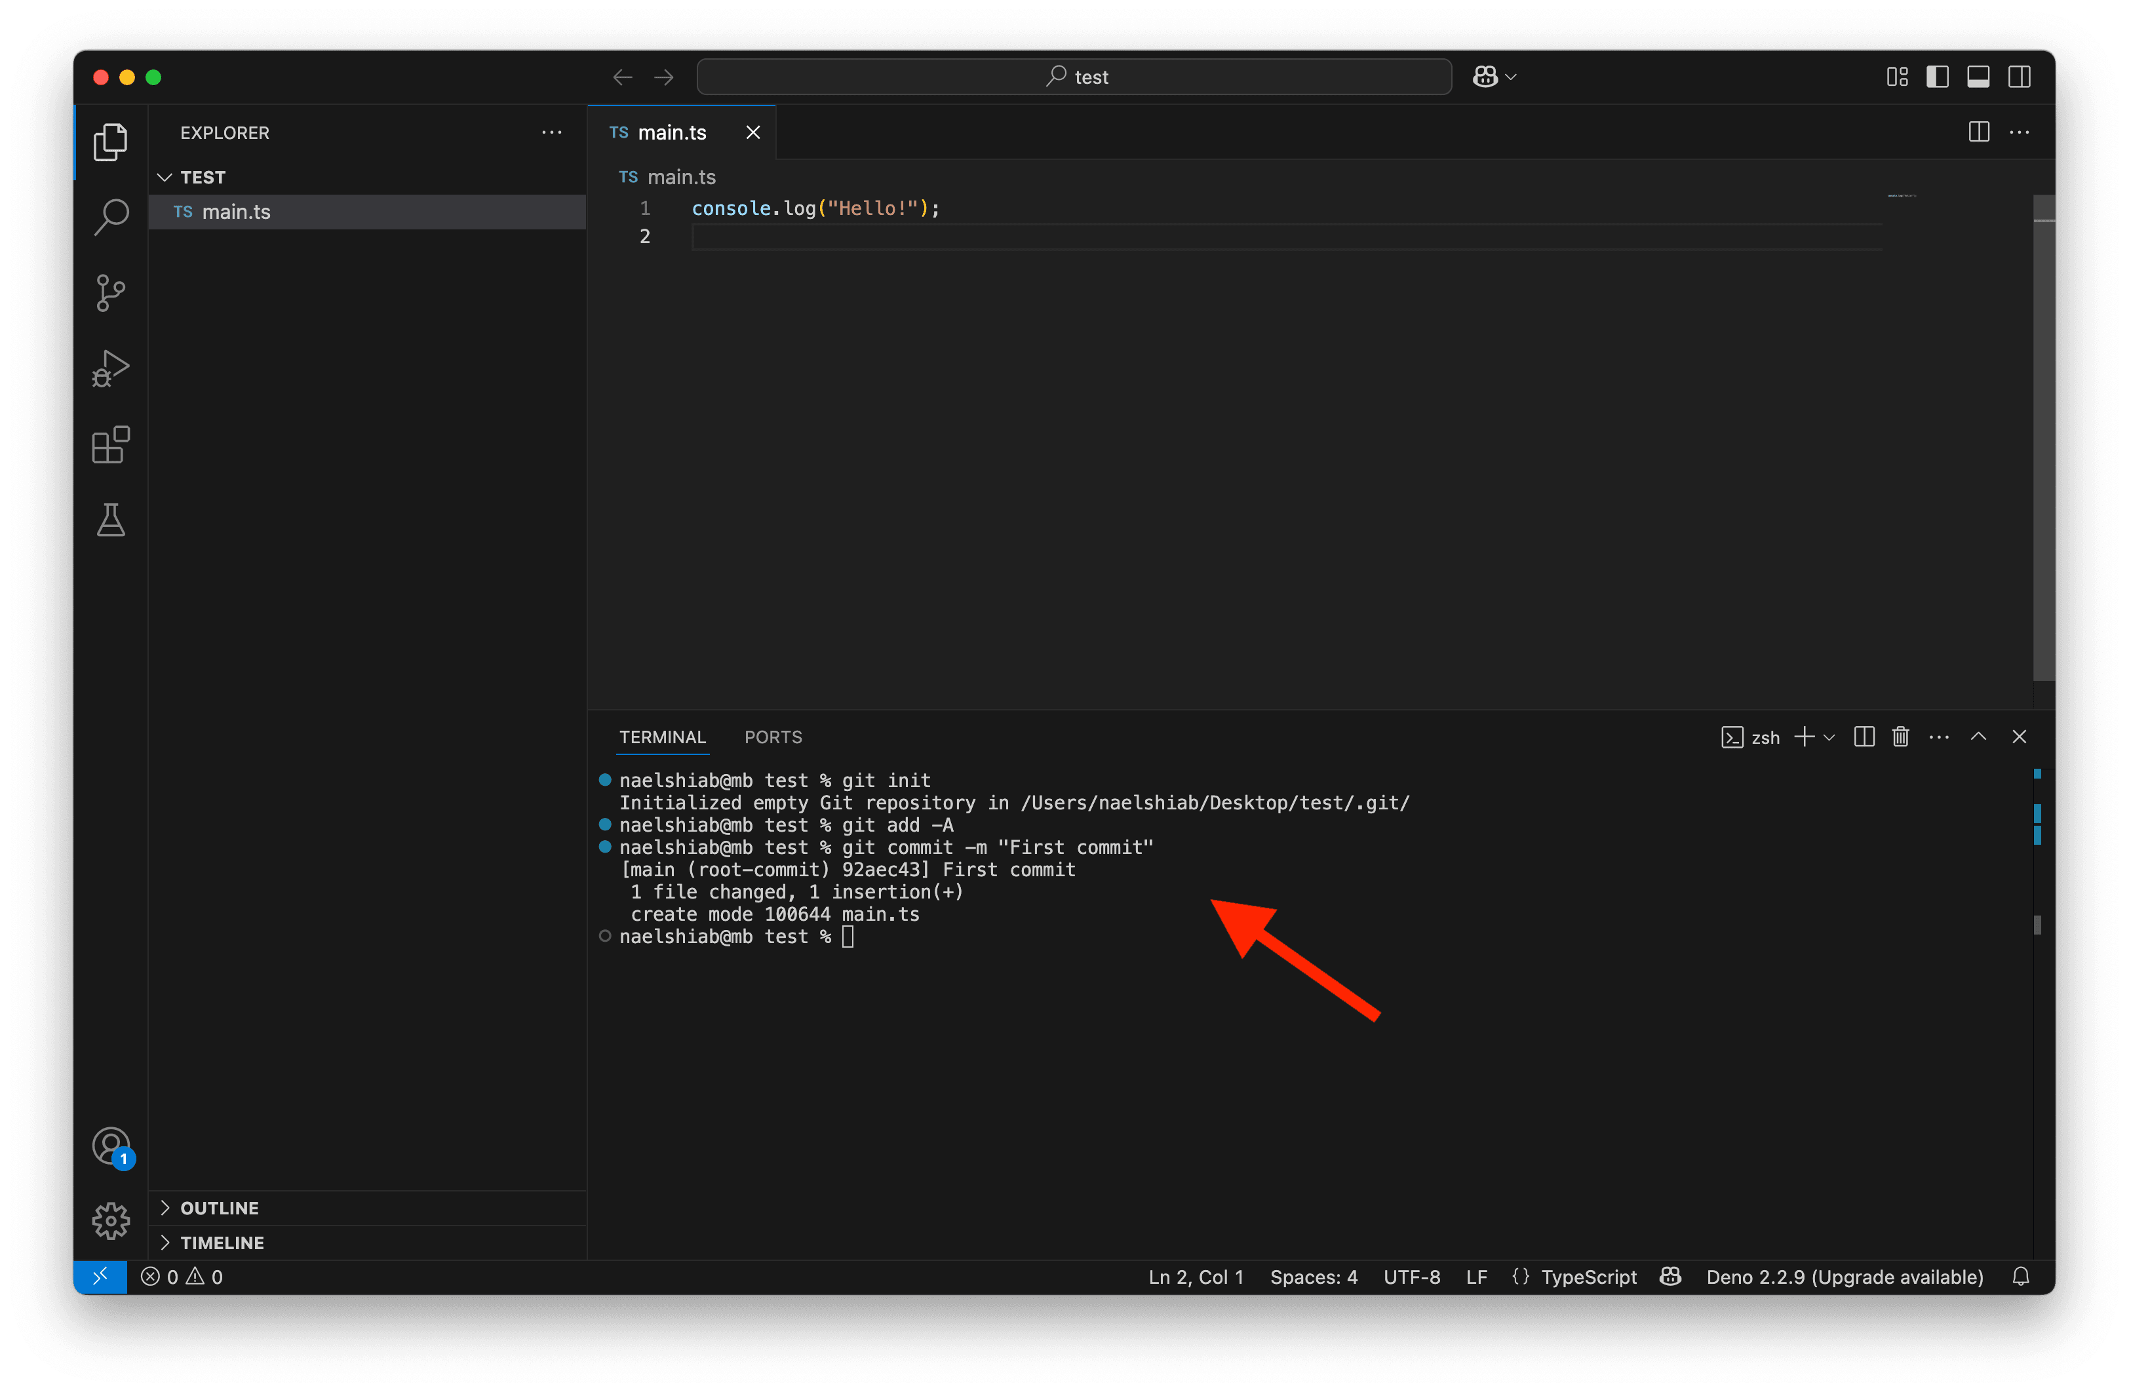The height and width of the screenshot is (1392, 2129).
Task: Focus the test command center search box
Action: tap(1074, 78)
